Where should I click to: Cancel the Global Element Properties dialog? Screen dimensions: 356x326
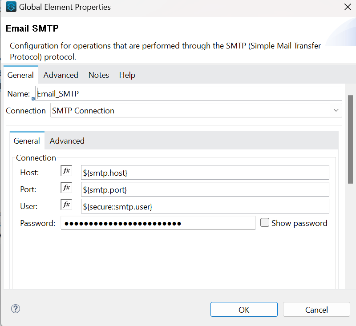316,310
